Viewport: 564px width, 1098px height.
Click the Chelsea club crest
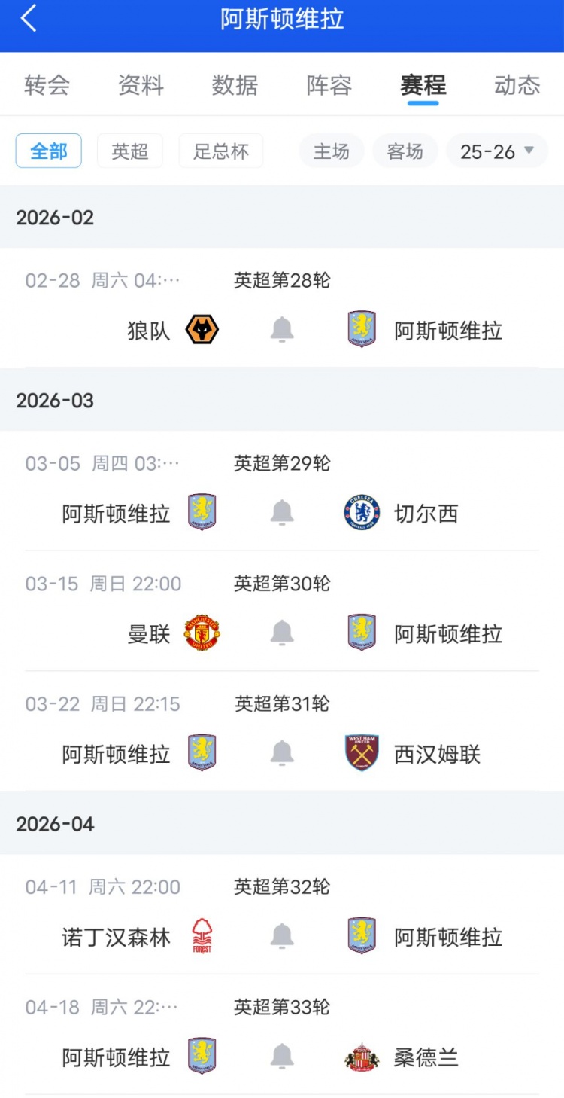click(362, 513)
